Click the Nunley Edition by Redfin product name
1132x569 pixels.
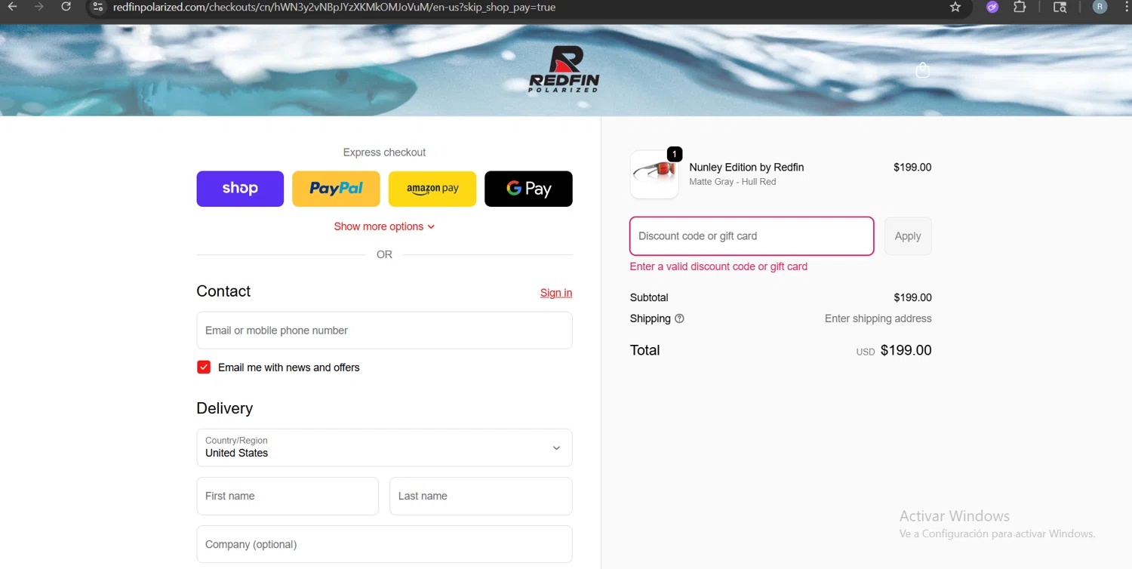[746, 168]
